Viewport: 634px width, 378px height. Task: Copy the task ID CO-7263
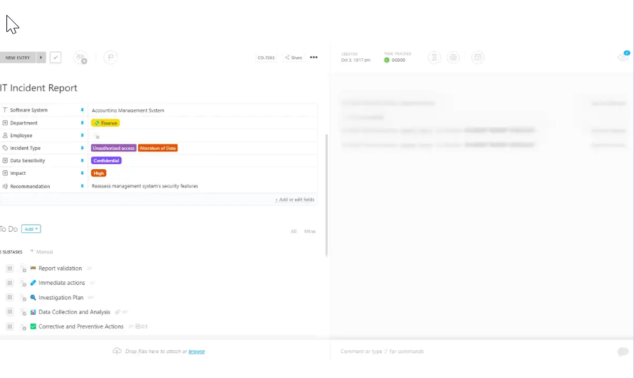point(266,58)
